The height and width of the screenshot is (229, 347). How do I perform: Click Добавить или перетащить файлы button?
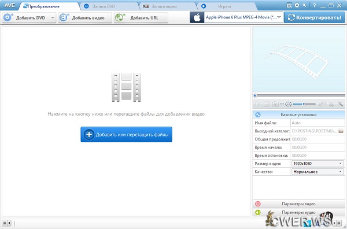click(126, 134)
